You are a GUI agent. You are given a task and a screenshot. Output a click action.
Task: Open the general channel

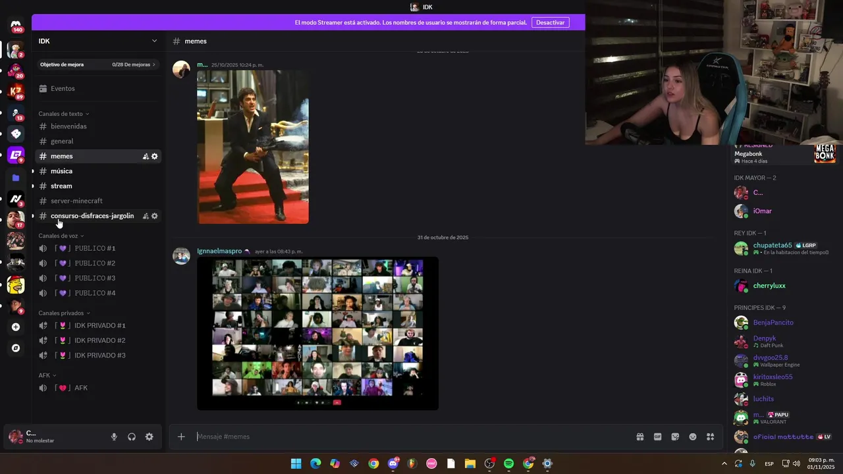point(99,141)
